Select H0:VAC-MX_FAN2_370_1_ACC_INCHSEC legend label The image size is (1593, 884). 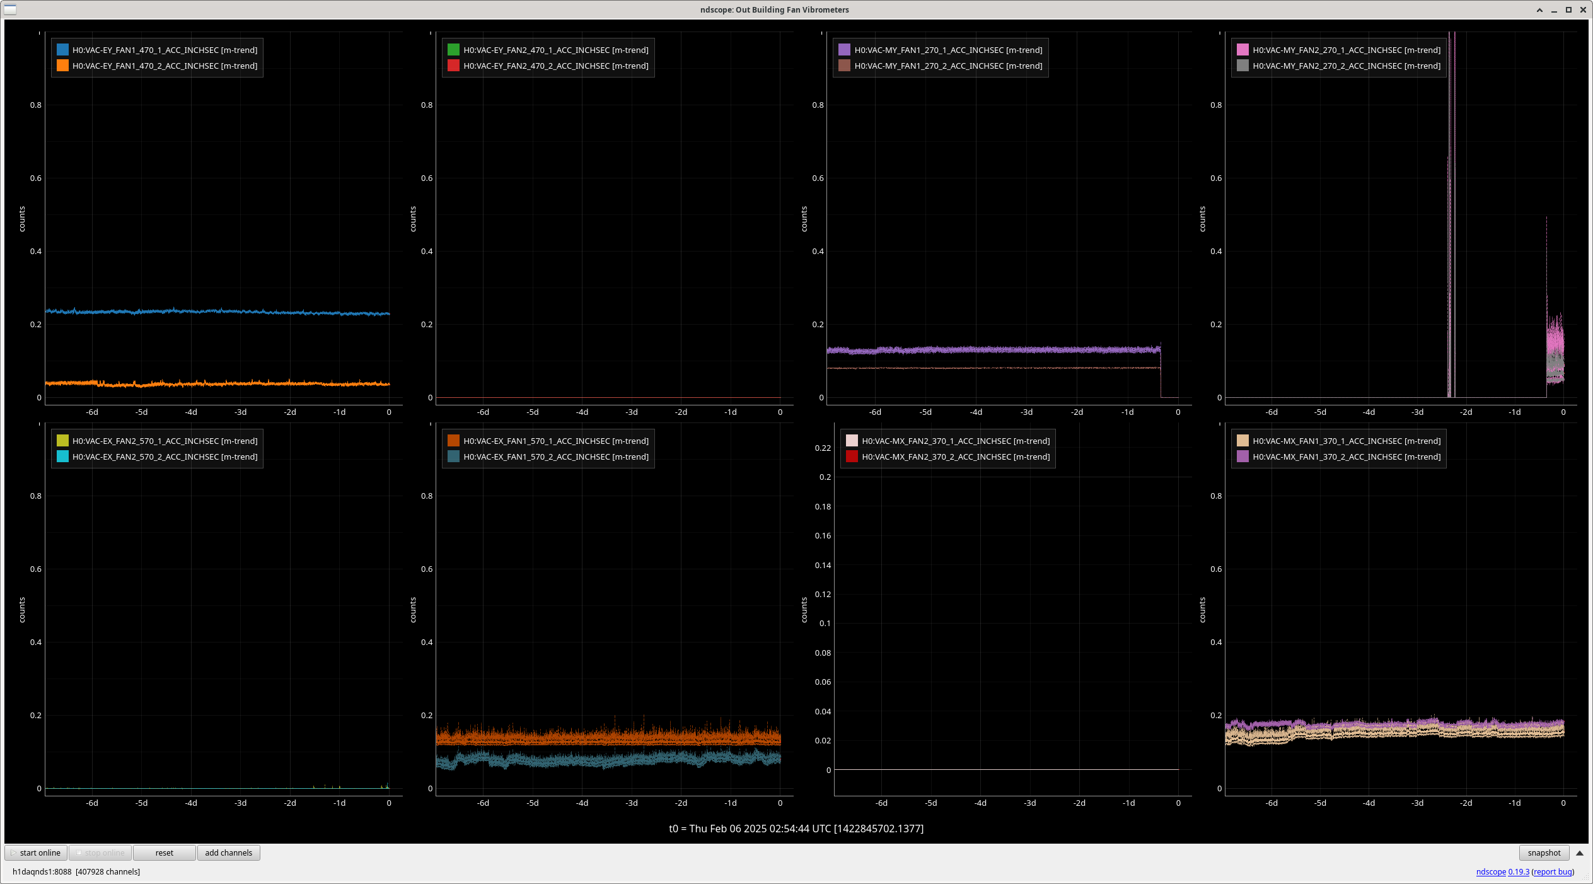956,441
